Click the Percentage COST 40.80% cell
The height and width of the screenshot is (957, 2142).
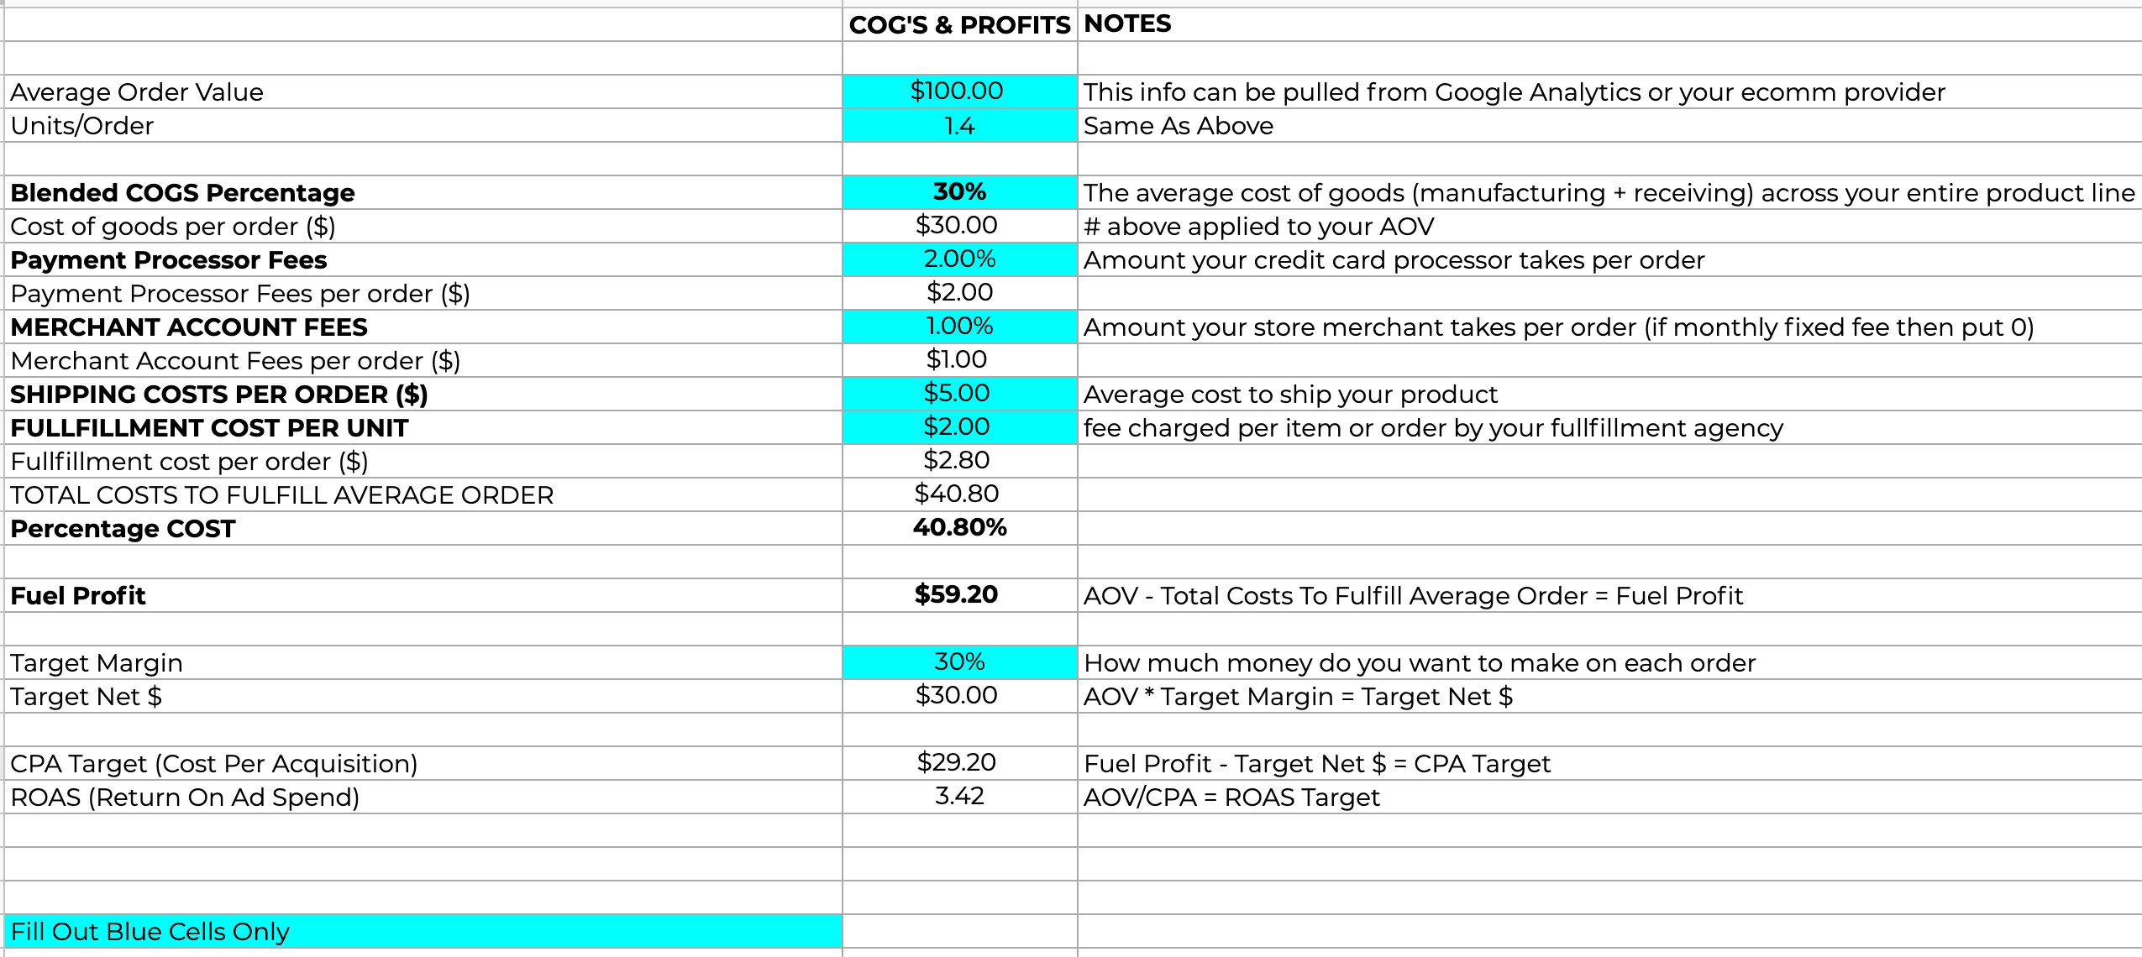[959, 528]
